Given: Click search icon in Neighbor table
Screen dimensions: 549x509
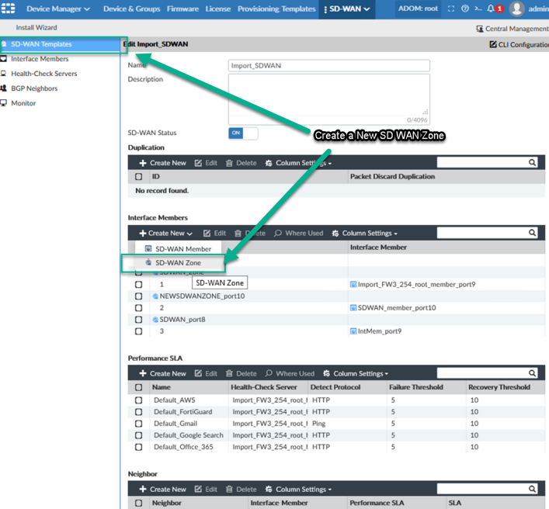Looking at the screenshot, I should (532, 489).
